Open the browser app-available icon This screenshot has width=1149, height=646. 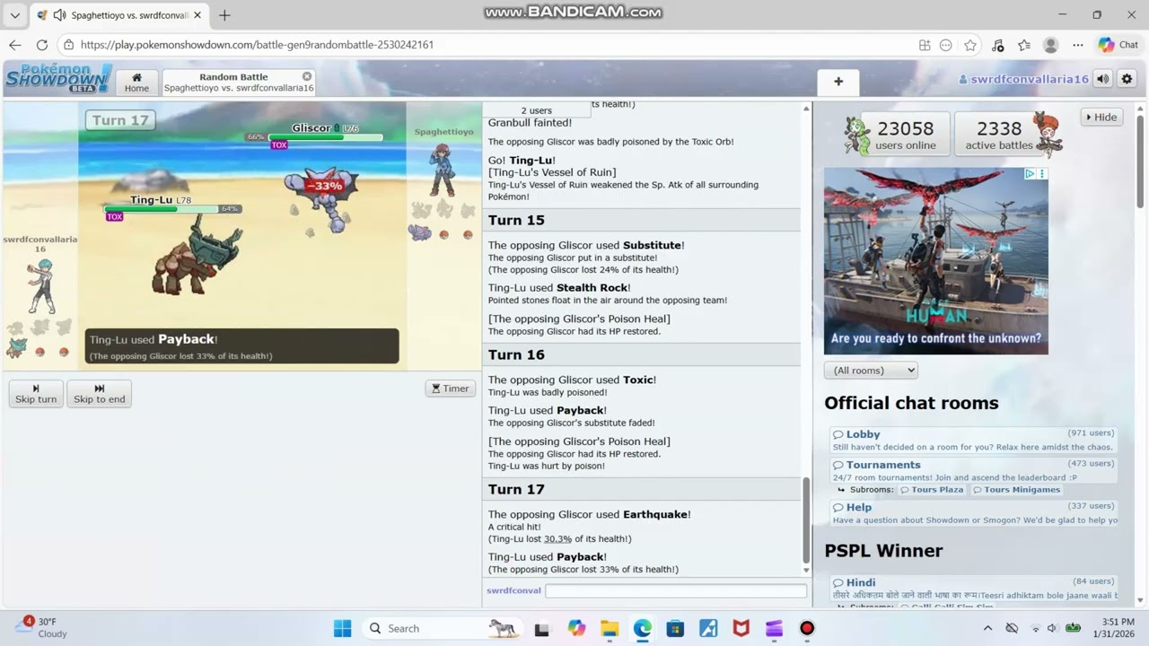pos(925,45)
